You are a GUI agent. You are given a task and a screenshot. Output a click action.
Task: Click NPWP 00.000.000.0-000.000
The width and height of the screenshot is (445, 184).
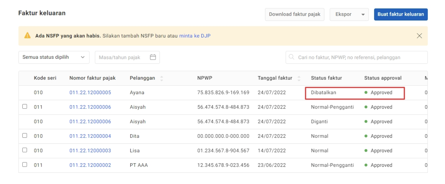[x=223, y=136]
